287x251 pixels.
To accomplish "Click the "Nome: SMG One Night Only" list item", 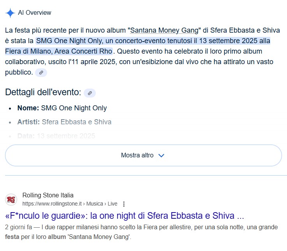I will pyautogui.click(x=62, y=108).
